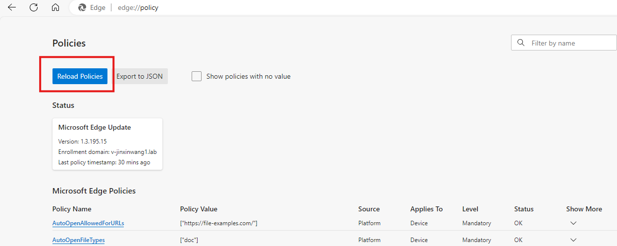Viewport: 617px width, 246px height.
Task: Click the Reload Policies button
Action: coord(80,76)
